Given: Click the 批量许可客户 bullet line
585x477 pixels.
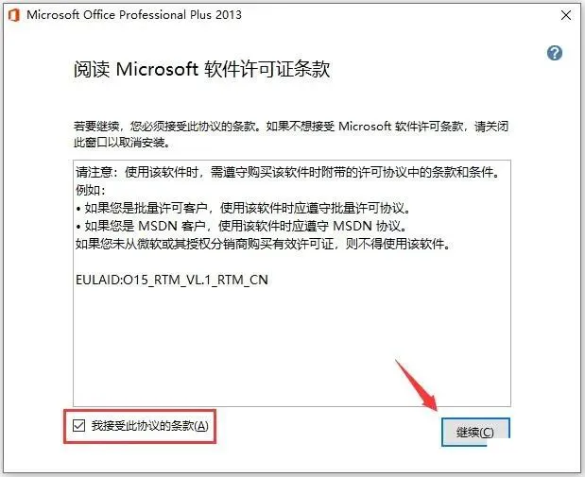Looking at the screenshot, I should click(243, 208).
